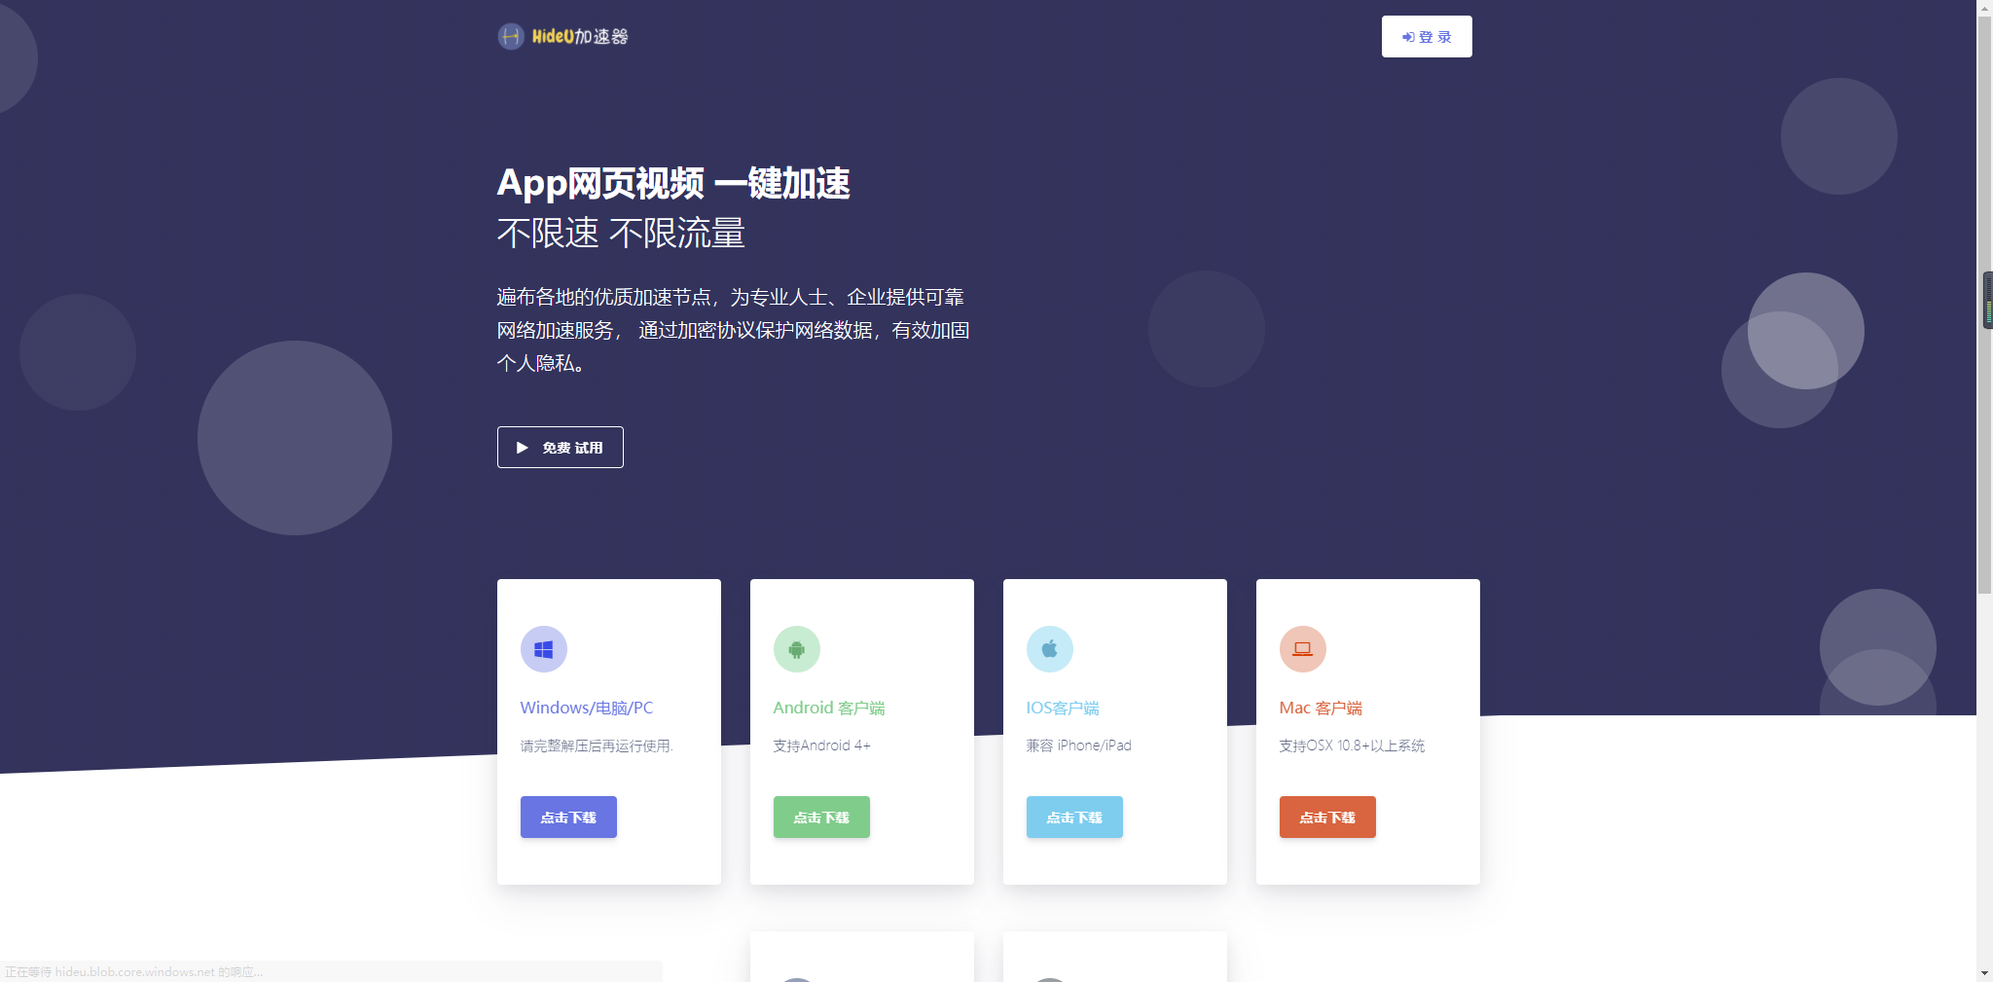The width and height of the screenshot is (1993, 982).
Task: Click the HideU加速器 logo
Action: [x=562, y=36]
